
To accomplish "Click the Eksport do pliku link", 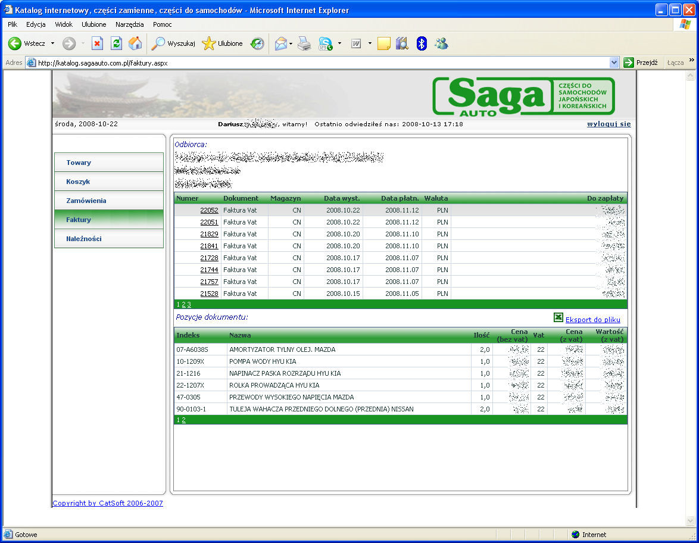I will pos(592,320).
